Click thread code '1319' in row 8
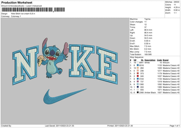Viewport: 181px width, 128px height. pyautogui.click(x=160, y=82)
